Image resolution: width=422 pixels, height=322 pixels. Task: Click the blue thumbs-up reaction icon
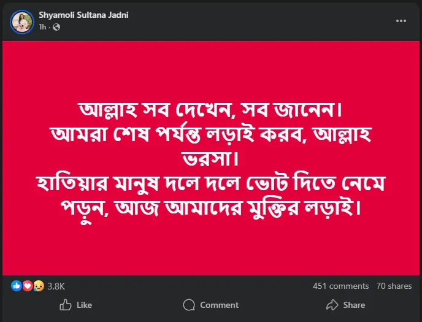[x=17, y=286]
